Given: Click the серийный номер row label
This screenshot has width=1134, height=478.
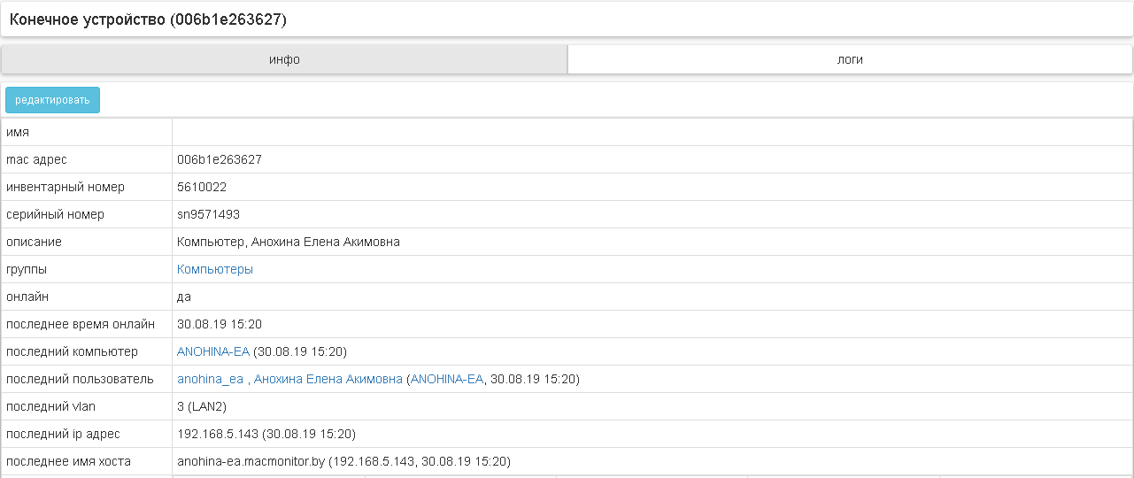Looking at the screenshot, I should click(x=55, y=214).
